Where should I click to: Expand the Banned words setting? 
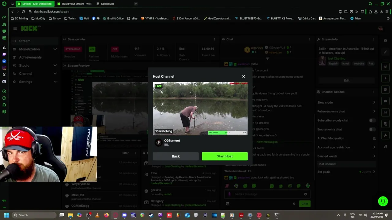[346, 156]
